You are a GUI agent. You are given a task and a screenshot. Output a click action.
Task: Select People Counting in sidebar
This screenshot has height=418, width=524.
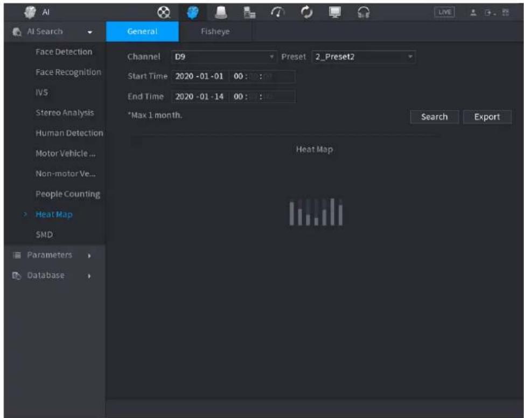68,194
